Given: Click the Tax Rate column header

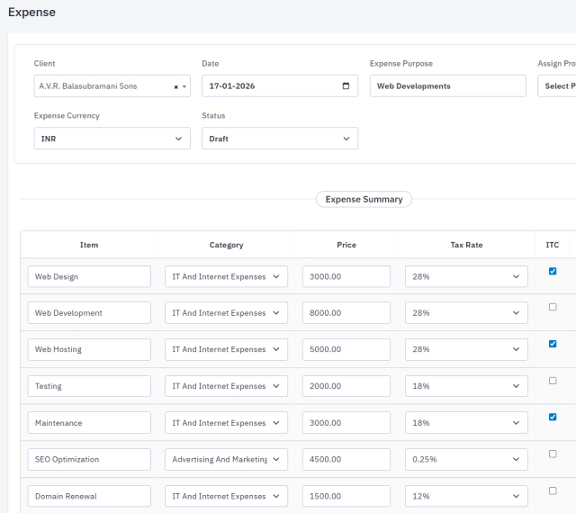Looking at the screenshot, I should [x=466, y=245].
